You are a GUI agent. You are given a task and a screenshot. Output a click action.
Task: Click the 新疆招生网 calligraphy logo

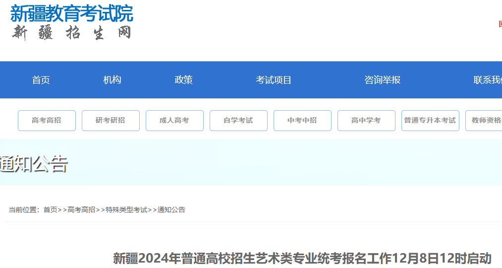(72, 33)
